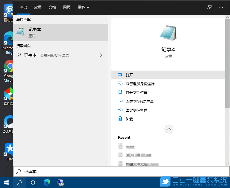Switch to the 文档 tab
Screen dimensions: 230x188
tap(52, 7)
